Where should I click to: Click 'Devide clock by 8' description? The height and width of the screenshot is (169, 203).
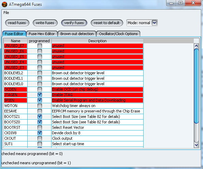pyautogui.click(x=97, y=133)
